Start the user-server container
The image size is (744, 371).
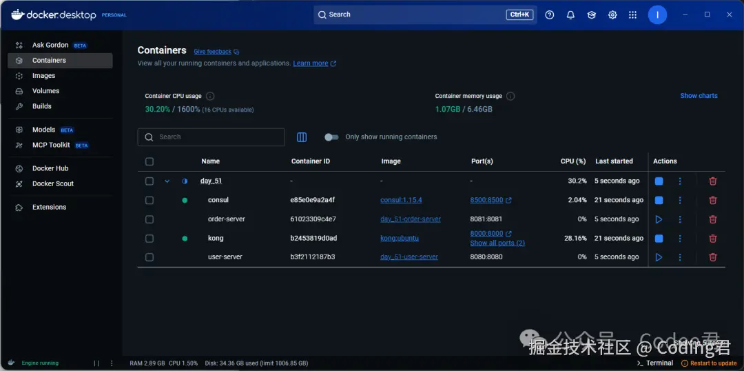[659, 257]
